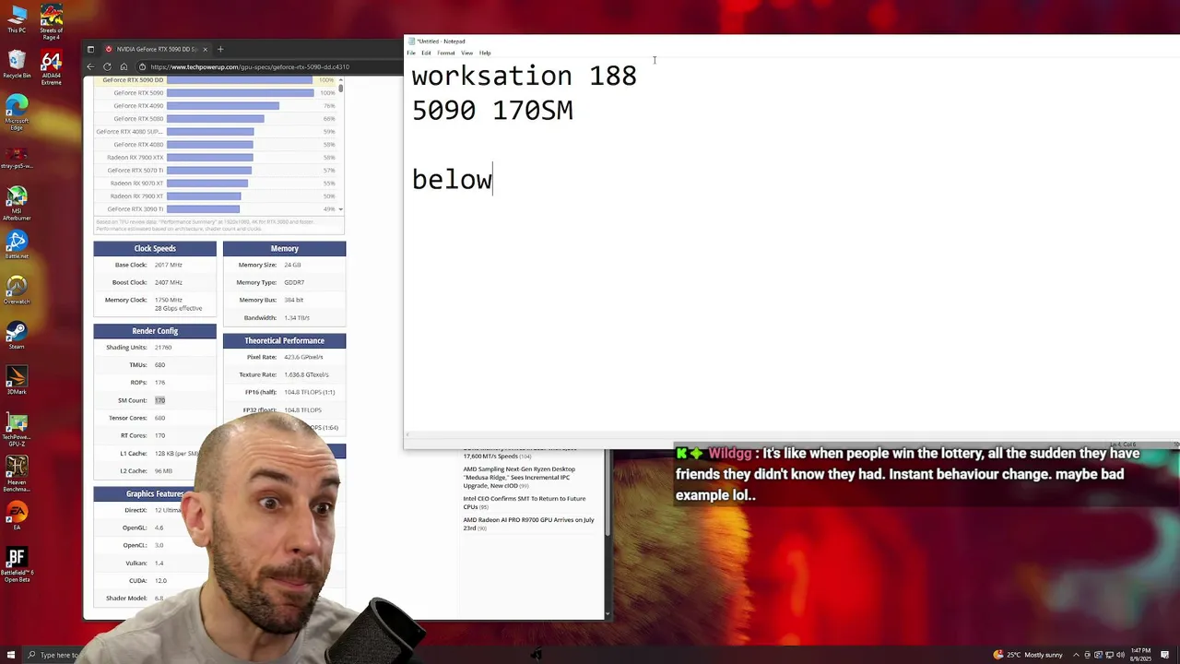
Task: Launch the Battle.net desktop shortcut
Action: pos(17,244)
